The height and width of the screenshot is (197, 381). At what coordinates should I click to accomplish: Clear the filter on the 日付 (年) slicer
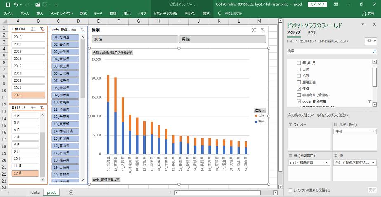[x=42, y=29]
